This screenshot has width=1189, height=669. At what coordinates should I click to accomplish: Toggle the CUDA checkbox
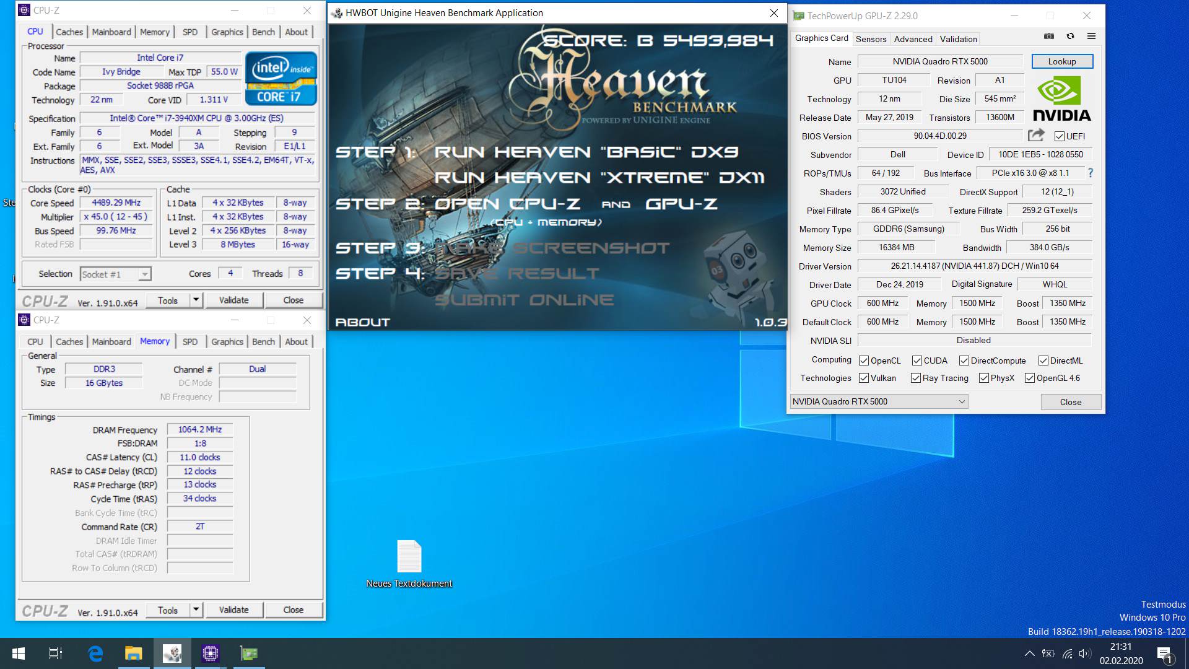pyautogui.click(x=917, y=361)
